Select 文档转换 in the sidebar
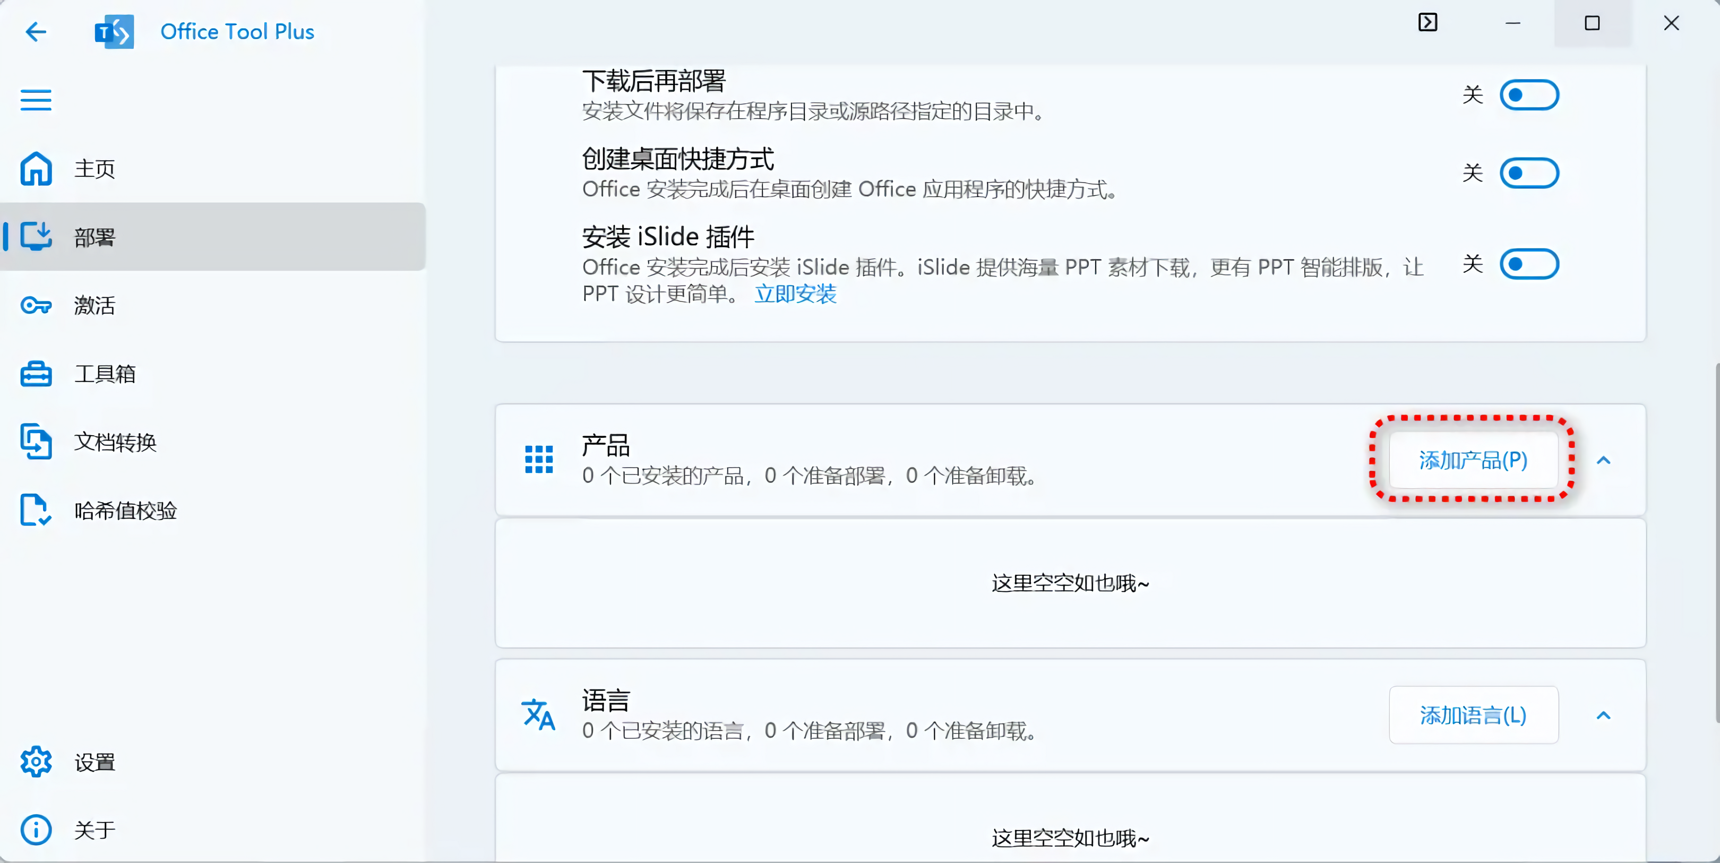The width and height of the screenshot is (1720, 863). point(115,442)
